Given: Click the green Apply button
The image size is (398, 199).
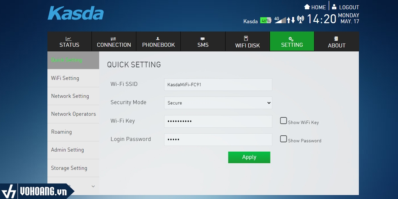Looking at the screenshot, I should coord(249,157).
